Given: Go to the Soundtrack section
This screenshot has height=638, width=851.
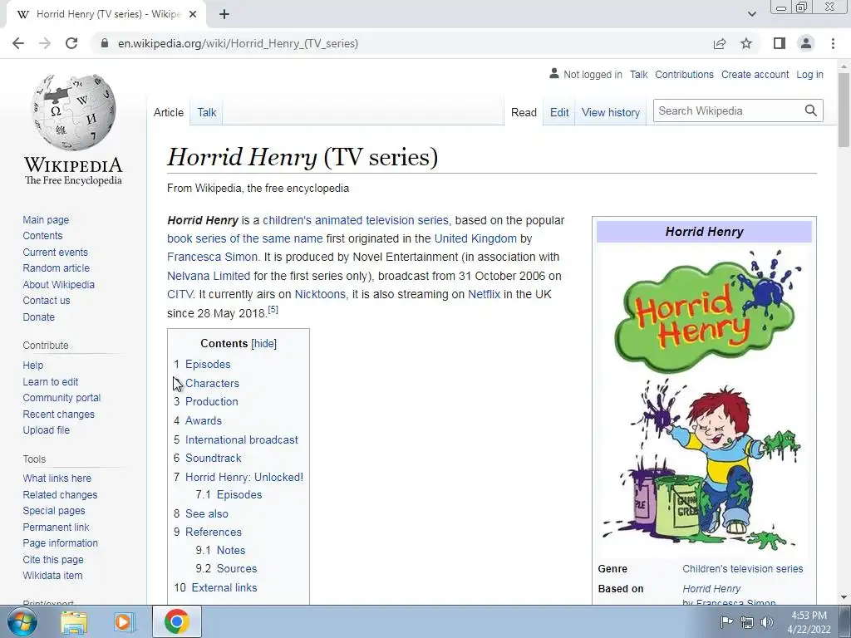Looking at the screenshot, I should click(214, 458).
